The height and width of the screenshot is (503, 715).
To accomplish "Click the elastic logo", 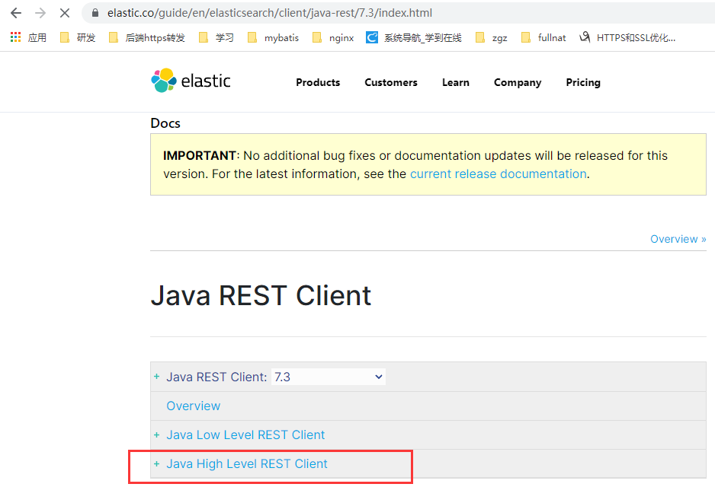I will click(191, 81).
